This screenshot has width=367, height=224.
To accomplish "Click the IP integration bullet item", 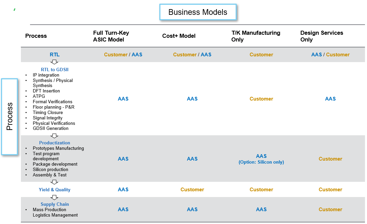I will coord(46,75).
